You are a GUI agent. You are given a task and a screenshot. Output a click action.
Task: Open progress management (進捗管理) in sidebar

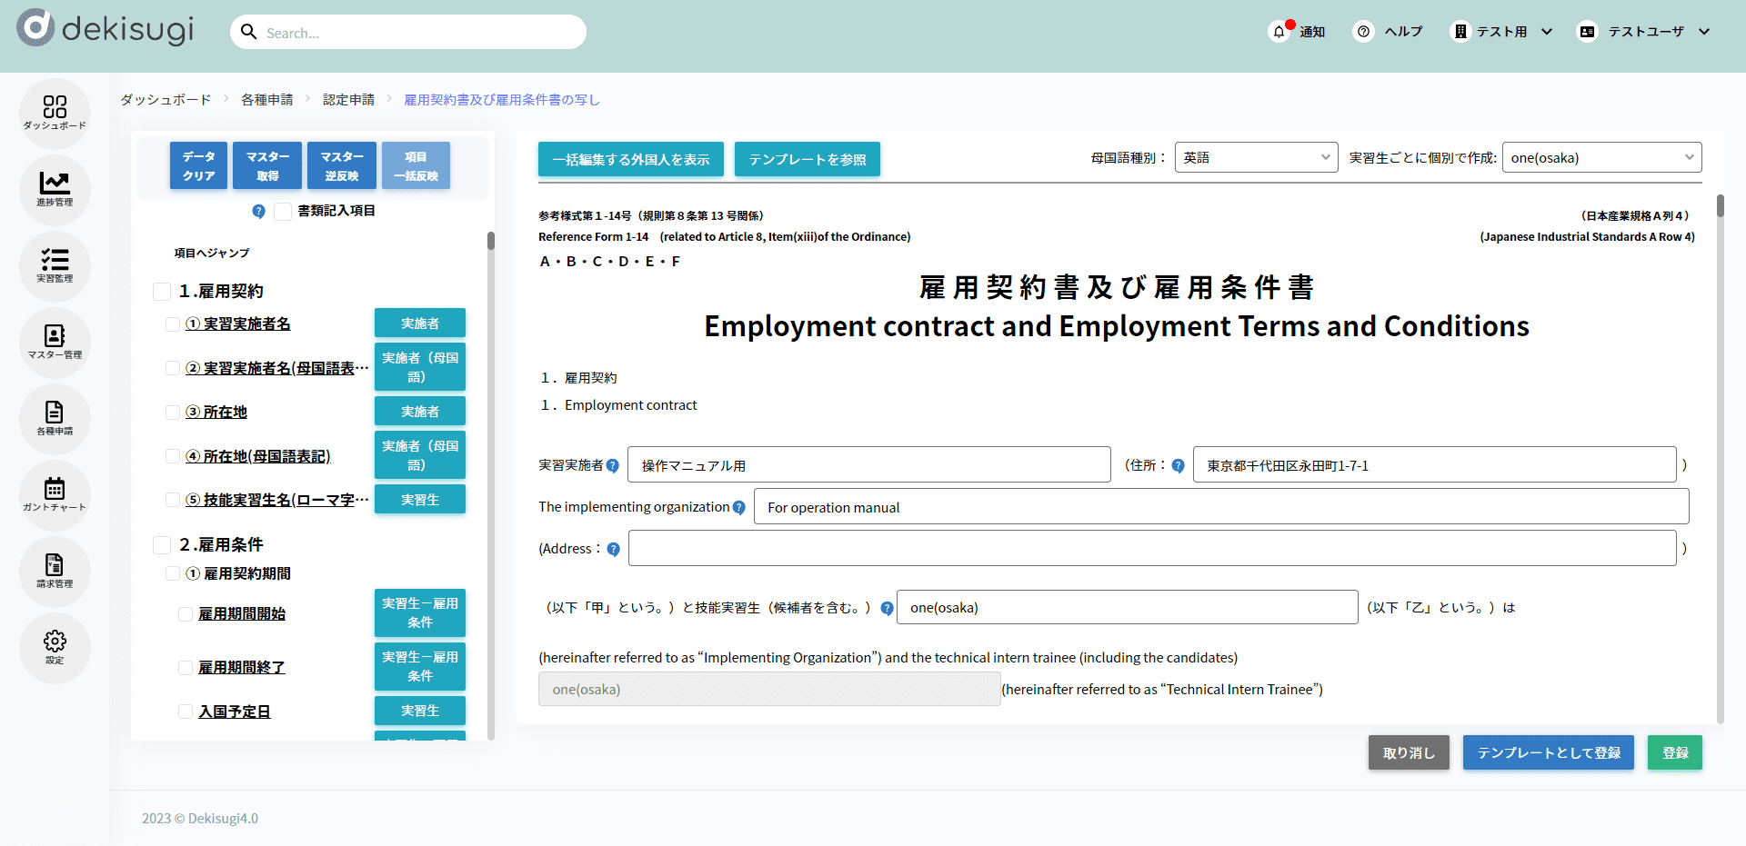point(55,189)
